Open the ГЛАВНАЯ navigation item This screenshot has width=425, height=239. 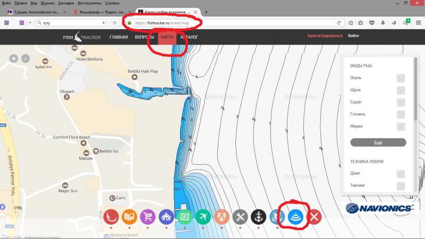coord(118,37)
